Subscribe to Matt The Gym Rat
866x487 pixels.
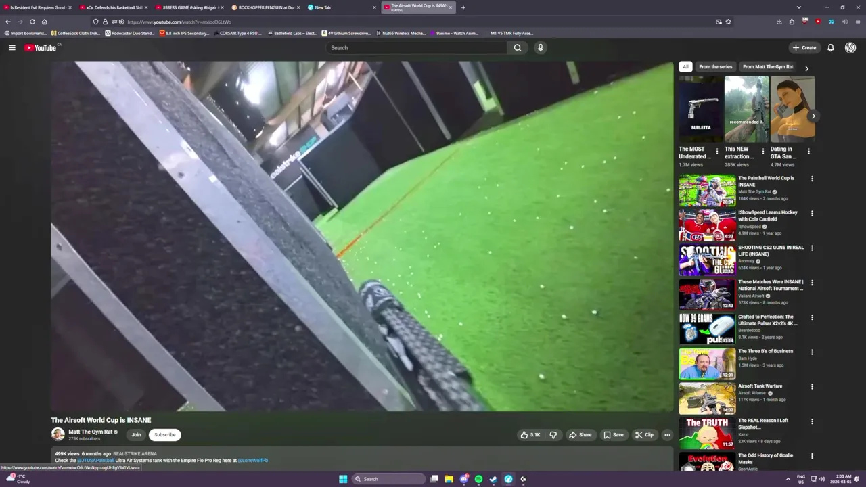pos(164,435)
